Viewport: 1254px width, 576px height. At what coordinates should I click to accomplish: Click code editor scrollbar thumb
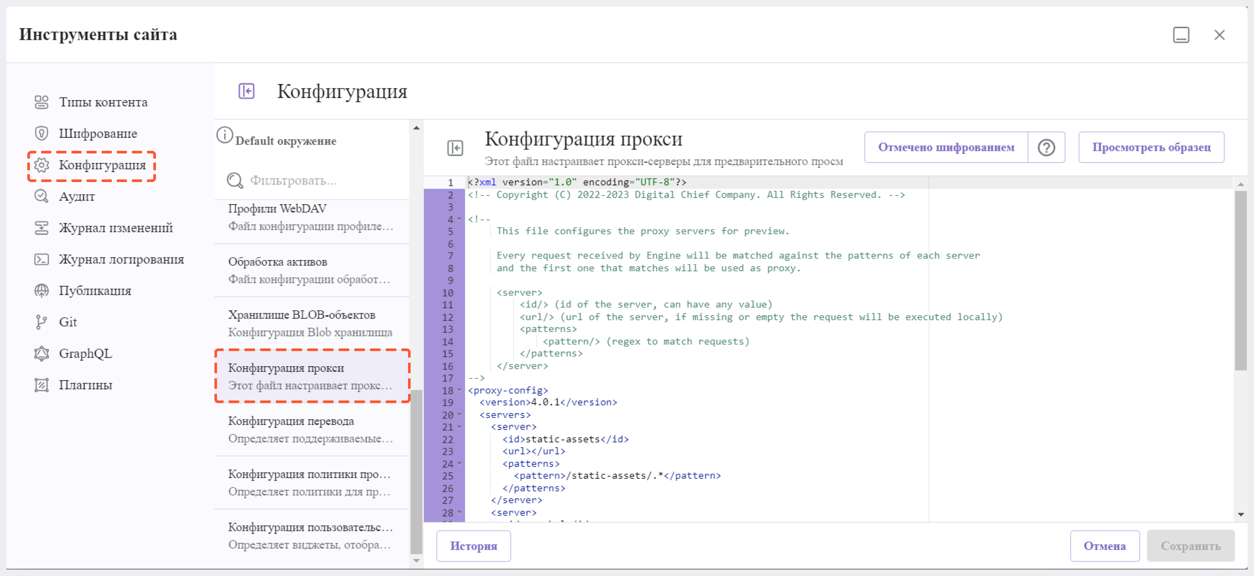(1241, 280)
